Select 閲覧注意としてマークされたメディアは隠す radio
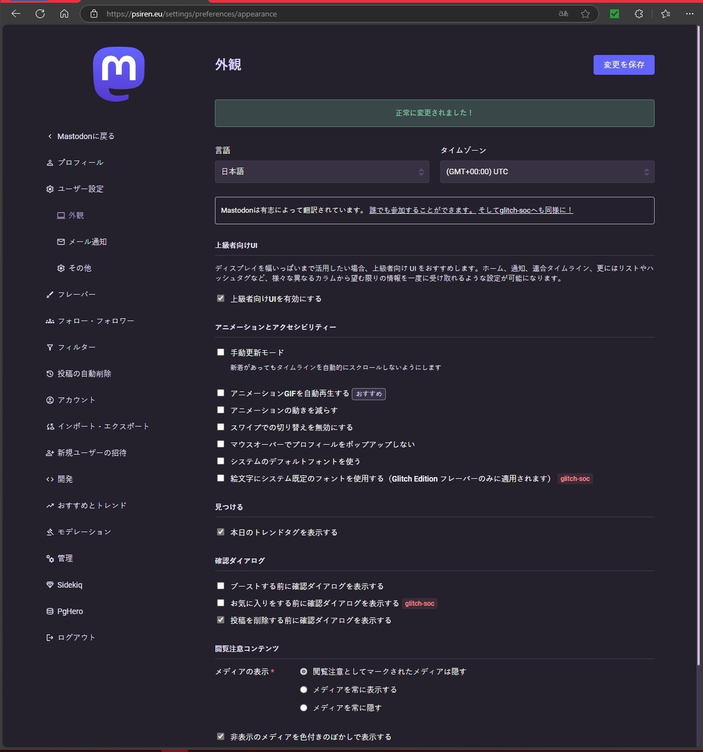 303,672
